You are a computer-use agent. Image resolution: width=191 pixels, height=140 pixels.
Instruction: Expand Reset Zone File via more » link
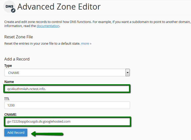tap(86, 43)
